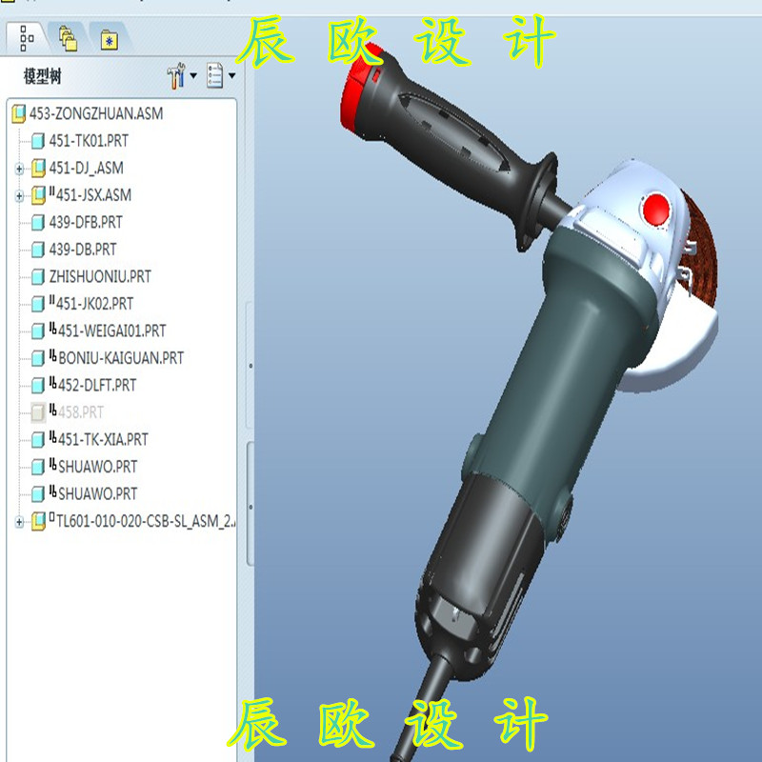Select 451-JSX.ASM in model tree
The width and height of the screenshot is (762, 762).
coord(93,195)
